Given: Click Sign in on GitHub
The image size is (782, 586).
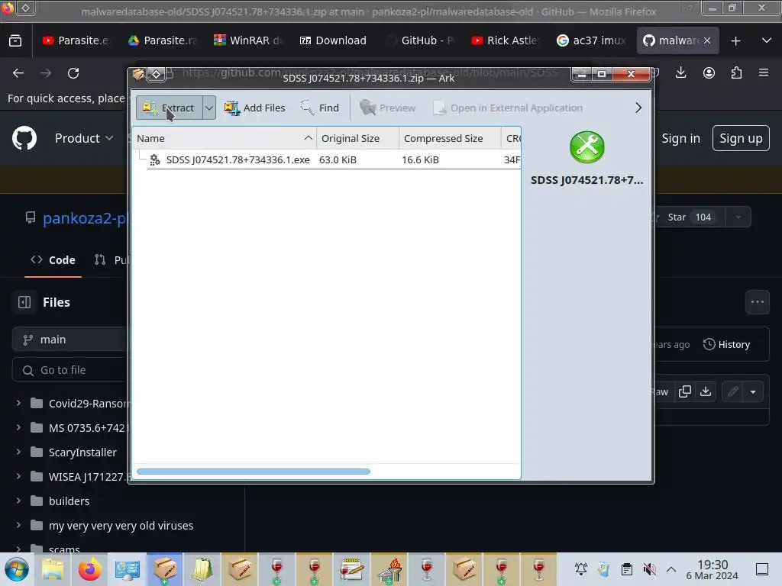Looking at the screenshot, I should coord(680,138).
